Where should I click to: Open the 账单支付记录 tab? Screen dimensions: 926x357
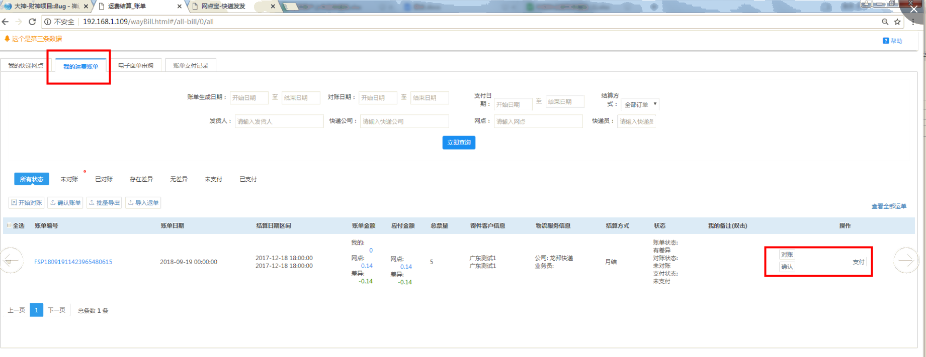coord(191,66)
